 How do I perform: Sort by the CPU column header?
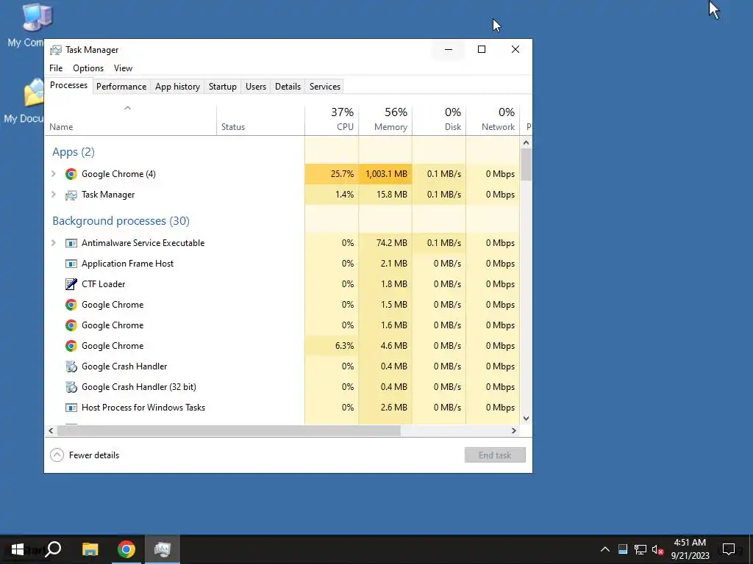(332, 120)
